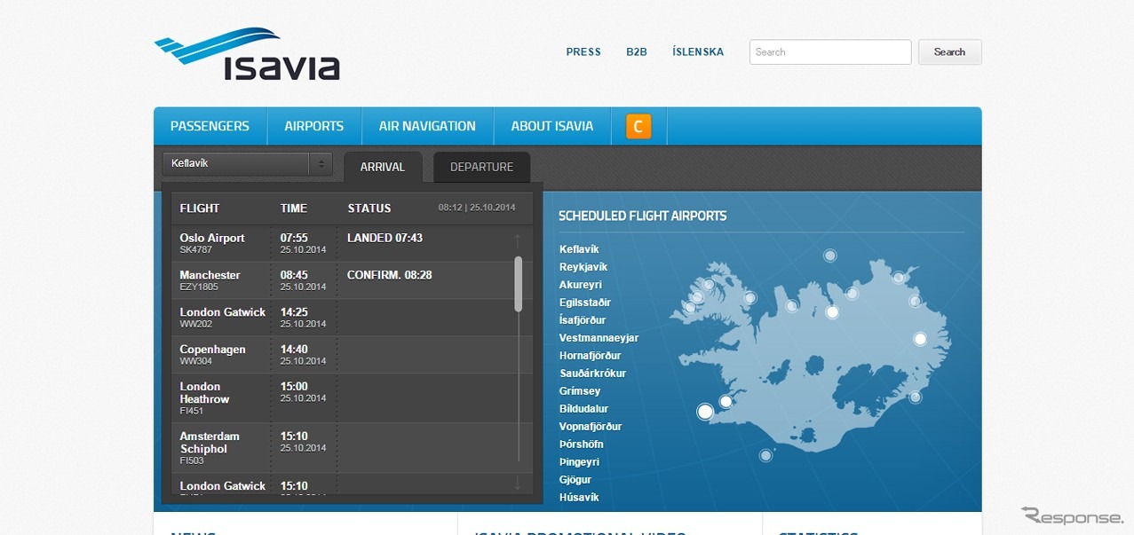The height and width of the screenshot is (535, 1134).
Task: Click the 07:55 arrival time for Oslo
Action: coord(294,238)
